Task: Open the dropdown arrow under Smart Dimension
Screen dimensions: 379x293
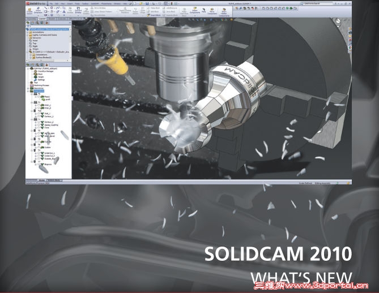Action: point(38,16)
